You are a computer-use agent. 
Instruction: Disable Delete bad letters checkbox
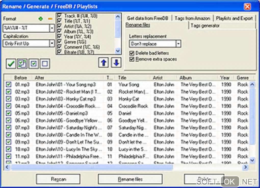pyautogui.click(x=132, y=53)
